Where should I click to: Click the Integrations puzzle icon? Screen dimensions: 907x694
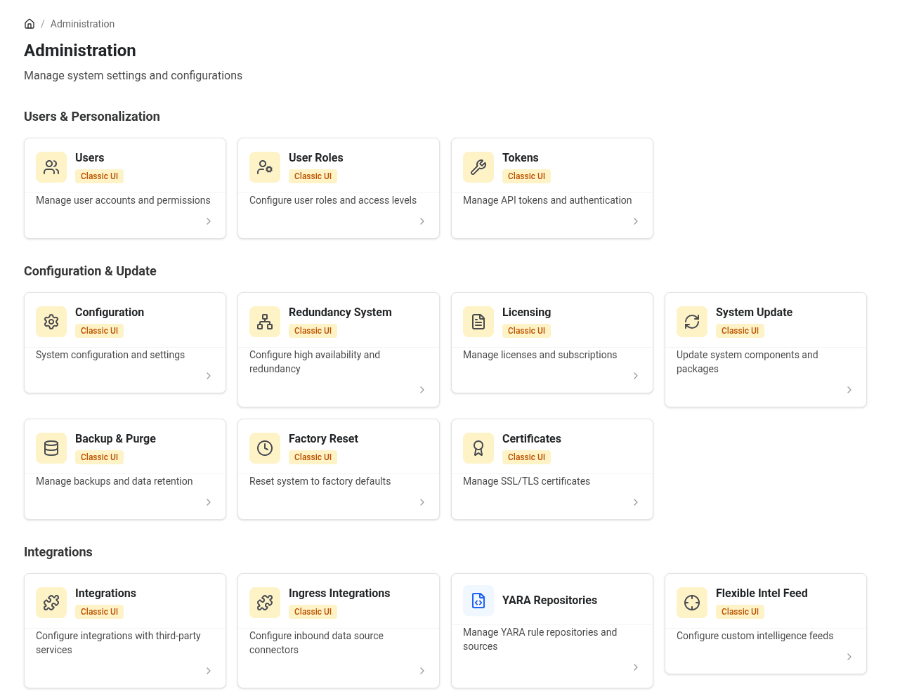coord(51,603)
